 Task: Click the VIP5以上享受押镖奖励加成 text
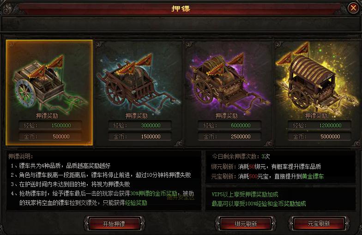tap(245, 194)
